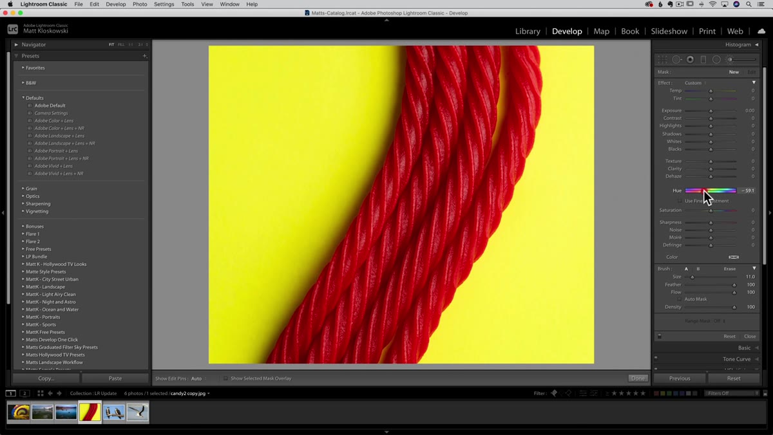Click the Lightroom Classic Lrc logo
Screen dimensions: 773x435
(x=13, y=29)
